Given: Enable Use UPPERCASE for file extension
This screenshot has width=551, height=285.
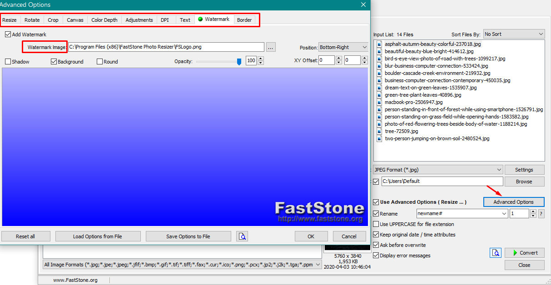Looking at the screenshot, I should pyautogui.click(x=376, y=224).
